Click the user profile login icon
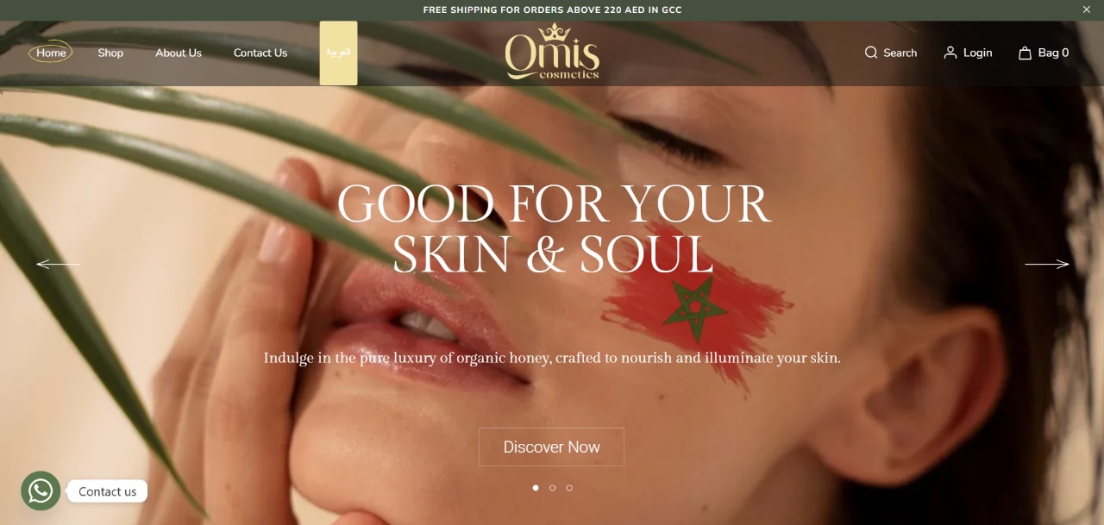The height and width of the screenshot is (525, 1104). point(950,53)
